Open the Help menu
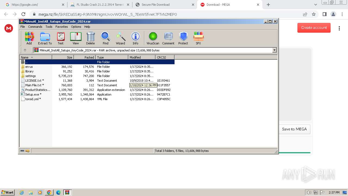Screen dimensions: 348x196 coord(87,27)
